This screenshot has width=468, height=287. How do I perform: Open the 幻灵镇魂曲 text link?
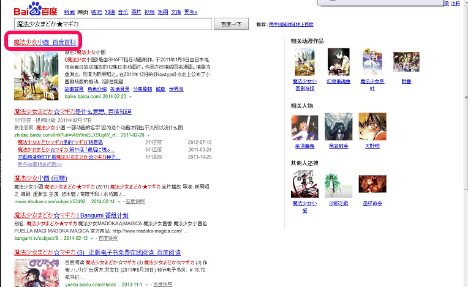[x=339, y=81]
